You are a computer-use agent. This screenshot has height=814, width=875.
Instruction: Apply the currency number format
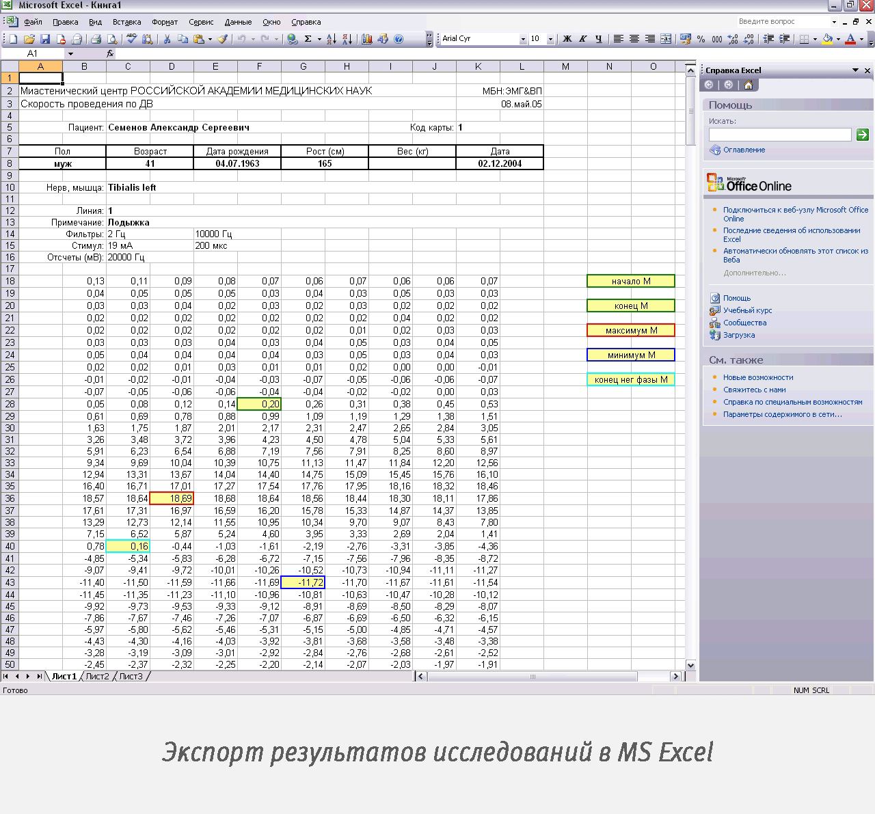[x=686, y=39]
